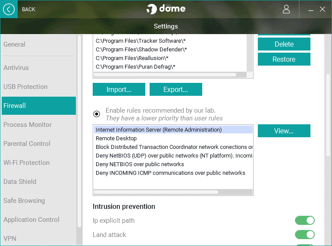Click horizontal scrollbar of program paths list
This screenshot has width=332, height=246.
(x=165, y=75)
